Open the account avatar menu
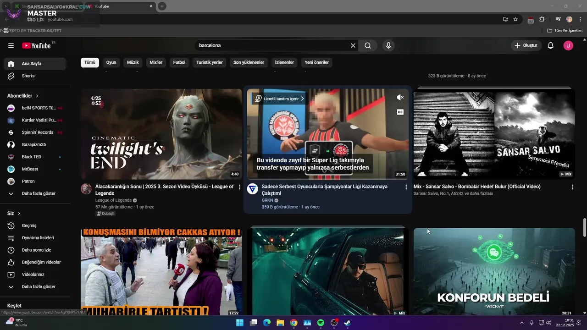The height and width of the screenshot is (330, 587). tap(568, 45)
